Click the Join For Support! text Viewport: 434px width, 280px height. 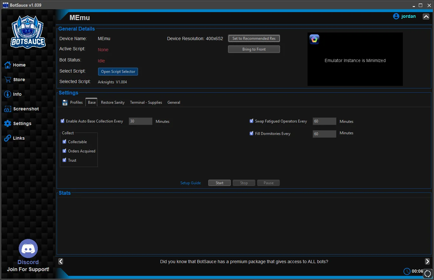(28, 269)
